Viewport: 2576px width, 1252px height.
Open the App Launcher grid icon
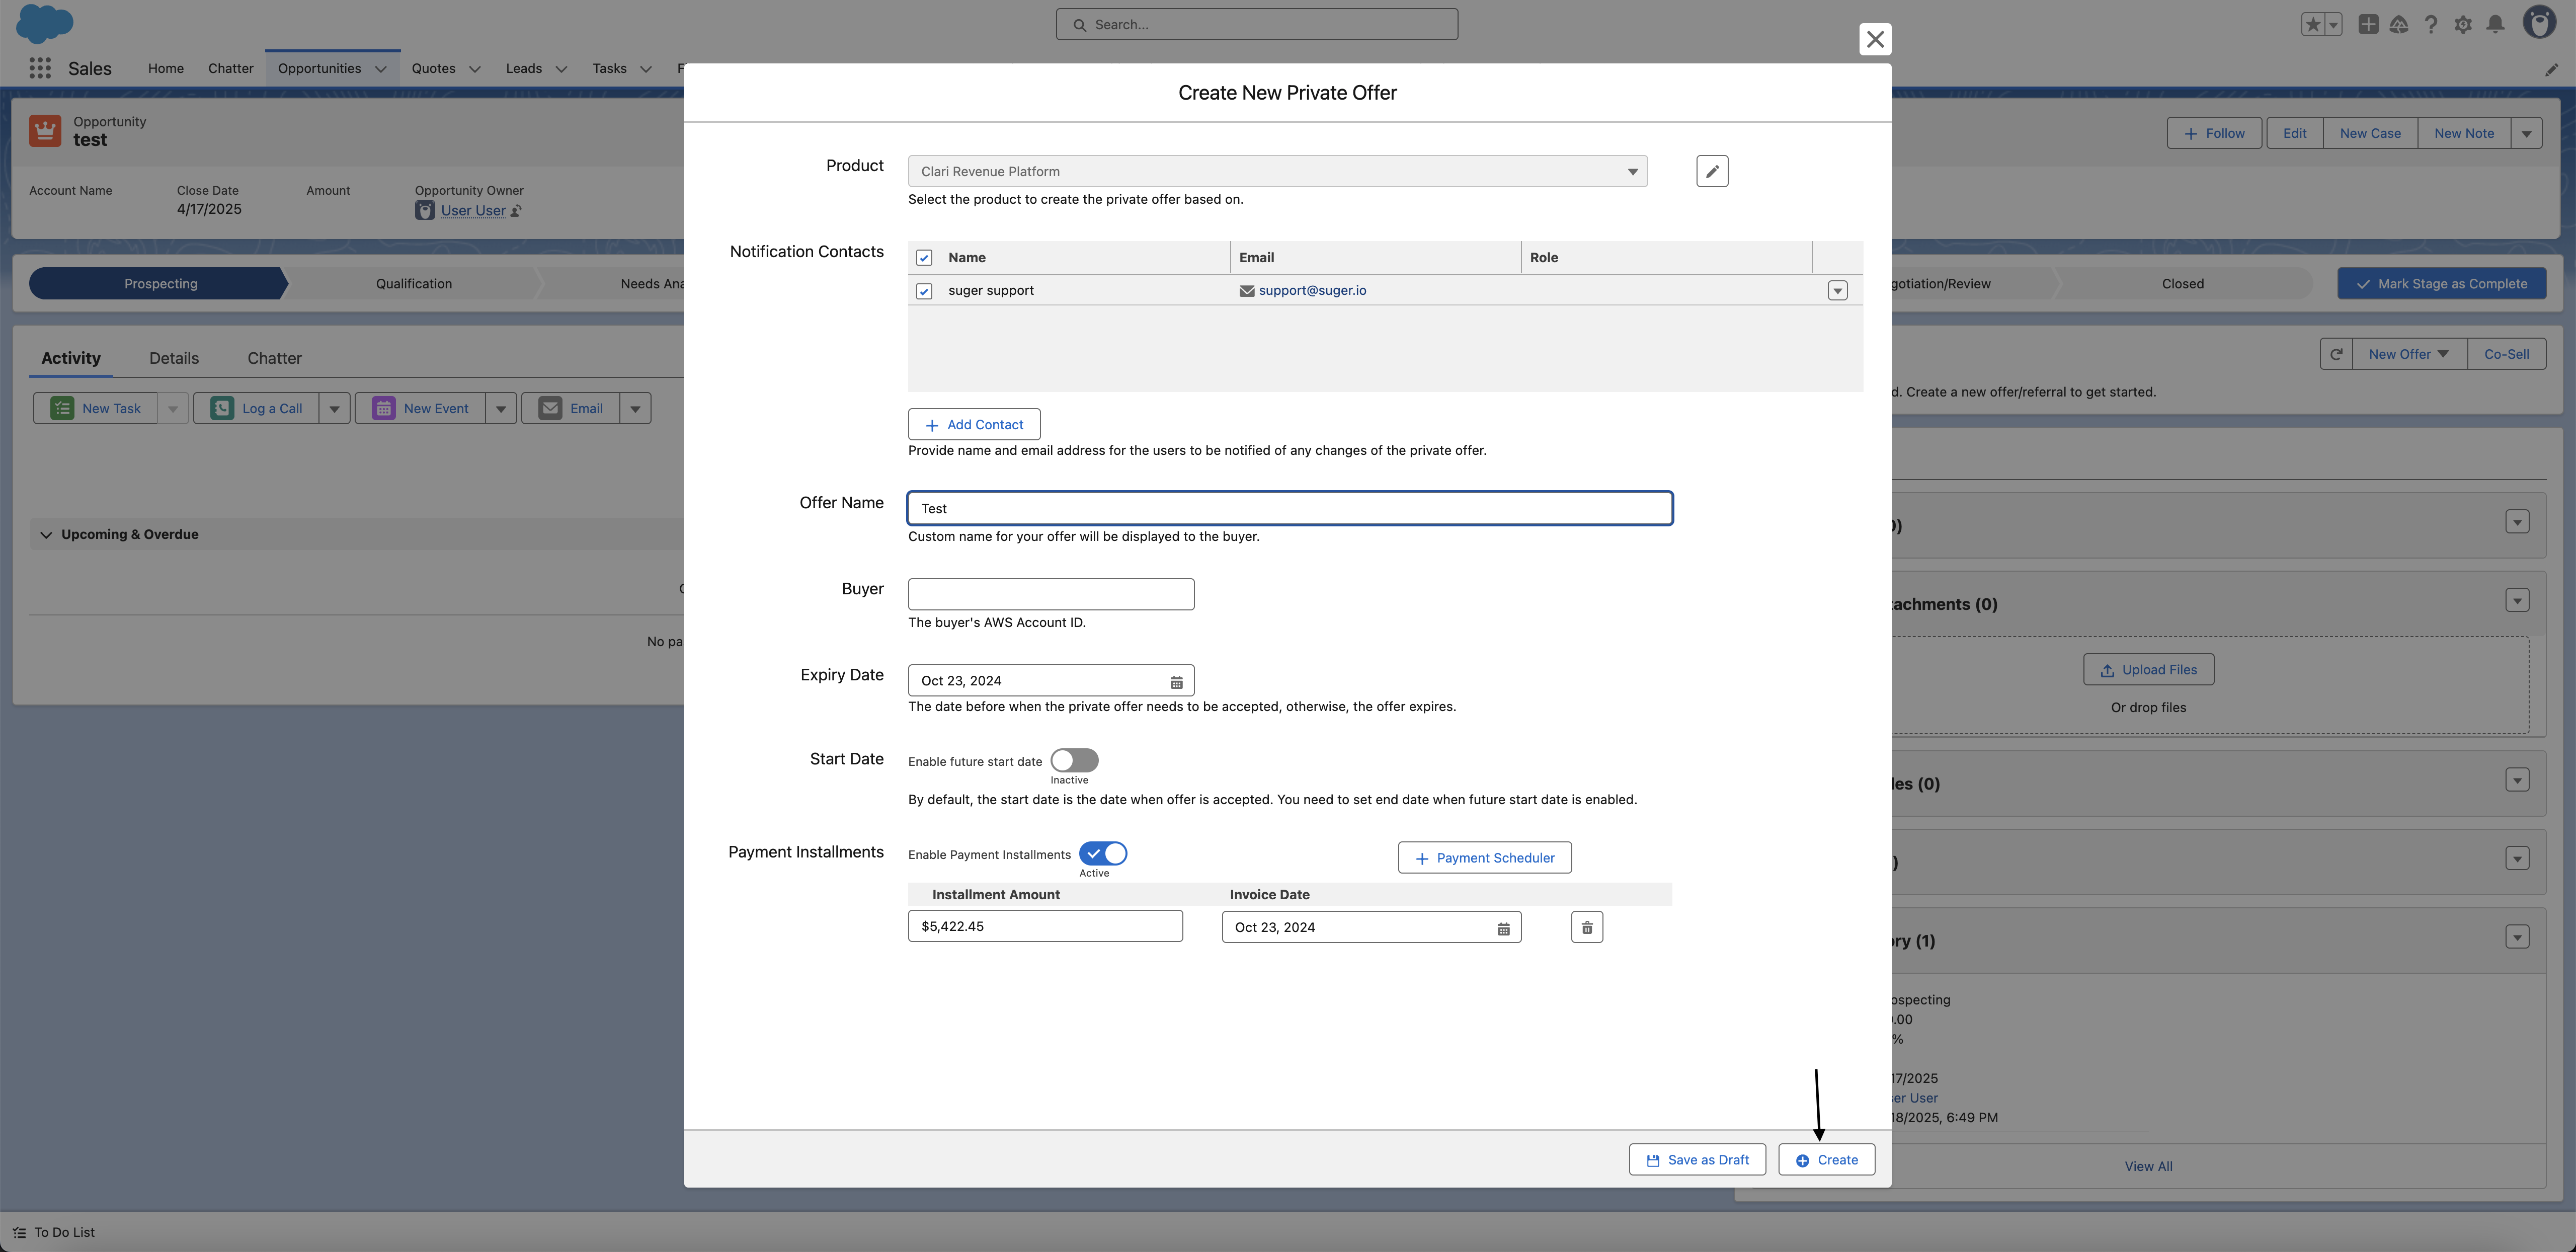pyautogui.click(x=40, y=68)
